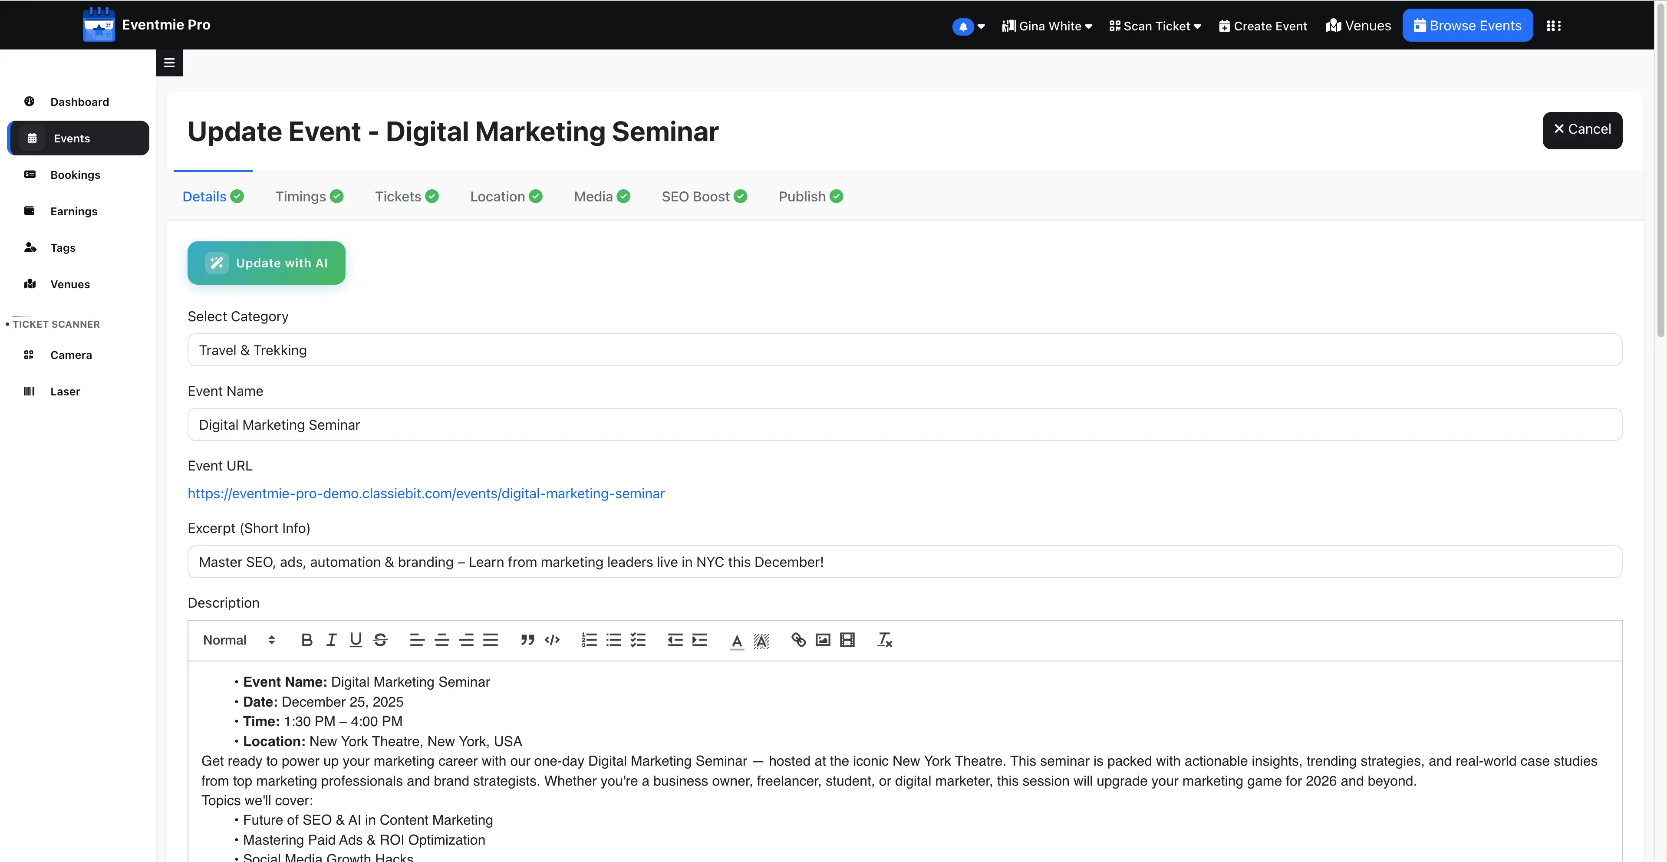This screenshot has height=862, width=1667.
Task: Click the Update with AI button
Action: click(267, 263)
